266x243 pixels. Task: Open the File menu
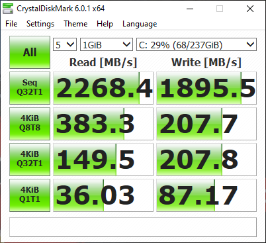pos(11,24)
